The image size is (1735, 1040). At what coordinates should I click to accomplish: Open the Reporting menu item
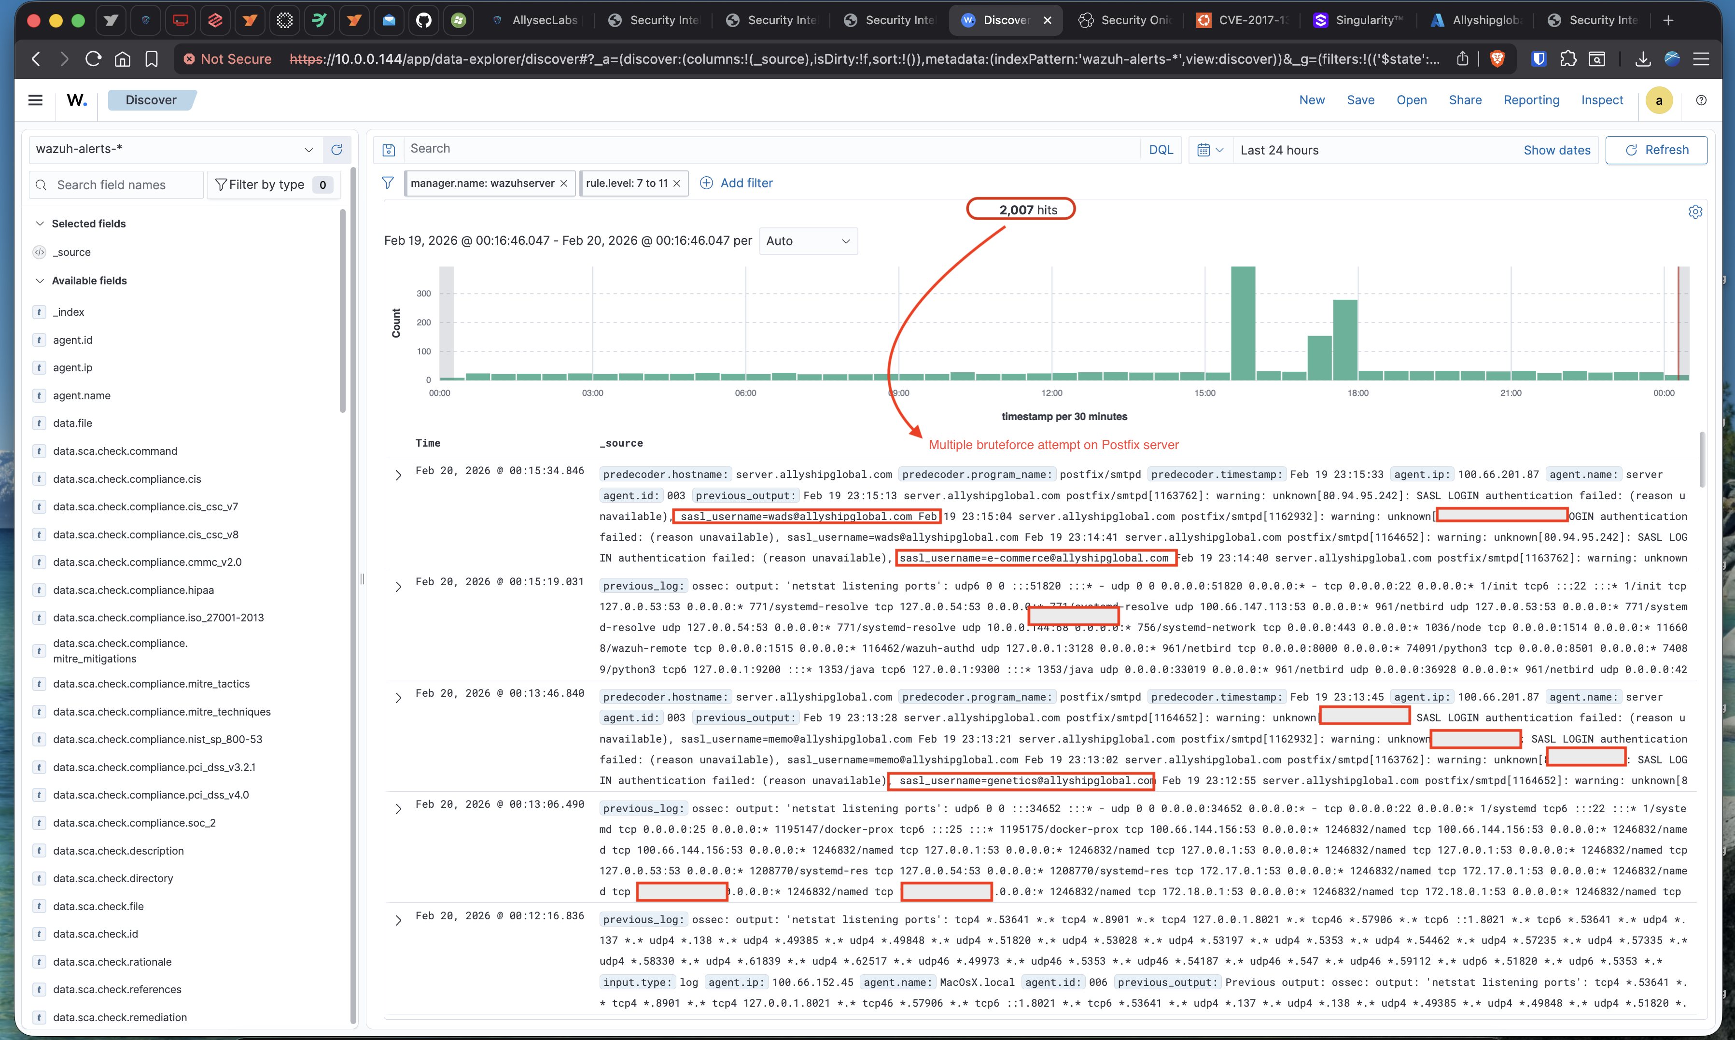(1531, 100)
